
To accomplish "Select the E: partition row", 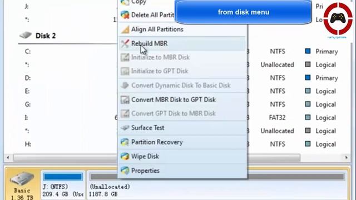I will (177, 91).
